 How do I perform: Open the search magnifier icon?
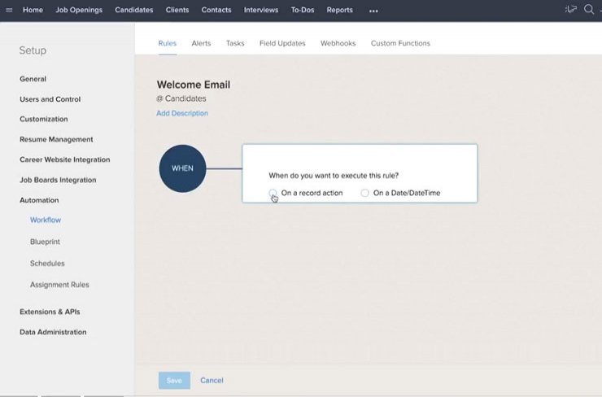[x=589, y=9]
